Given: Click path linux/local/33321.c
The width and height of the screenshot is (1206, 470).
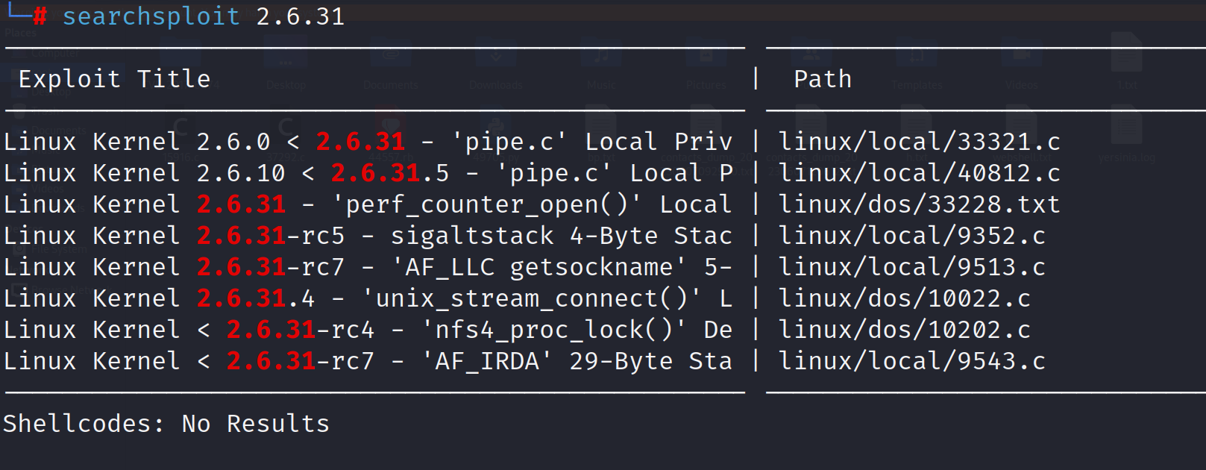Looking at the screenshot, I should click(x=919, y=142).
